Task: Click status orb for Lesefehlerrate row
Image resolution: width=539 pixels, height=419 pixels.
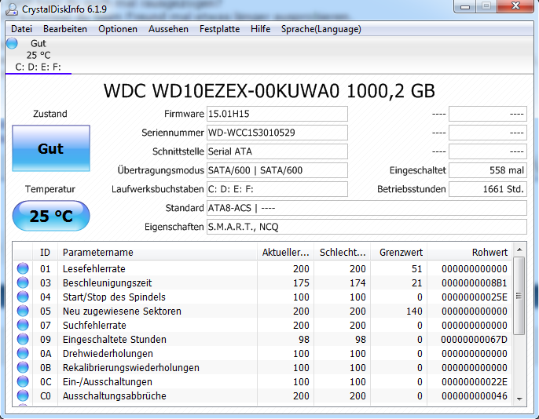Action: pos(23,268)
